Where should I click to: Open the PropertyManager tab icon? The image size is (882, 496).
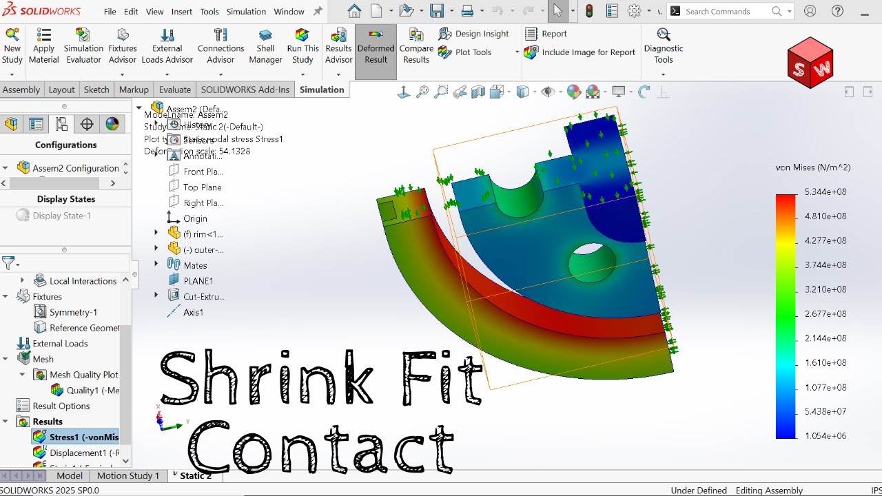[x=36, y=124]
